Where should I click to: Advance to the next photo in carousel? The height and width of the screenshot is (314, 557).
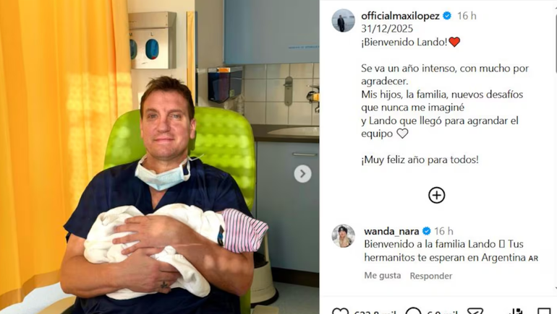tap(302, 174)
